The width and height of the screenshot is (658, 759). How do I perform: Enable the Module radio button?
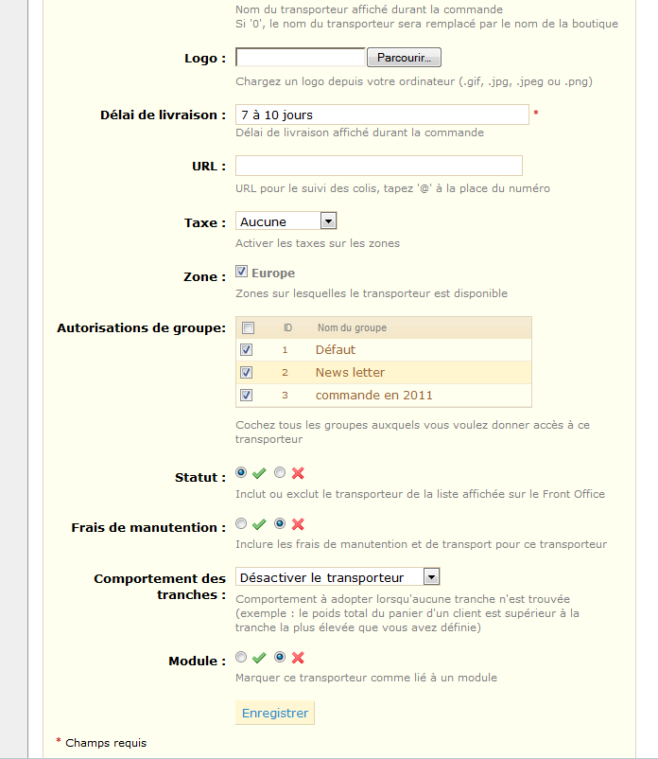[241, 657]
